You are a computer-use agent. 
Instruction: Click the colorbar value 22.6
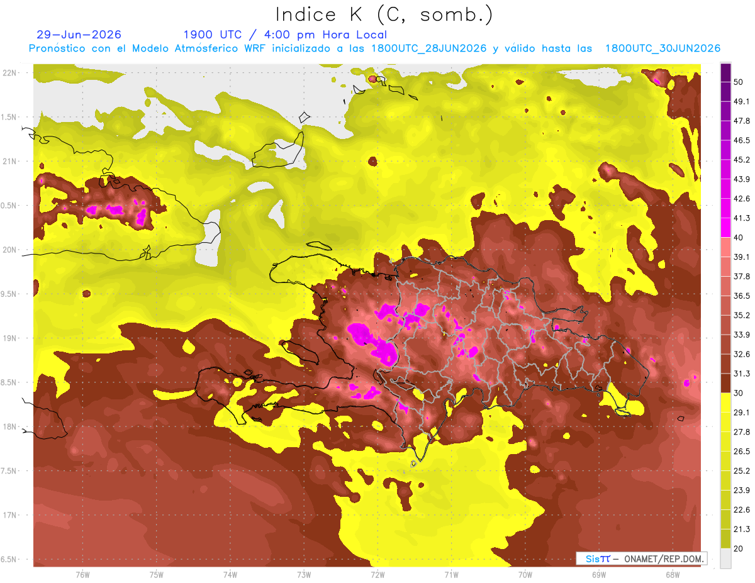pyautogui.click(x=742, y=509)
